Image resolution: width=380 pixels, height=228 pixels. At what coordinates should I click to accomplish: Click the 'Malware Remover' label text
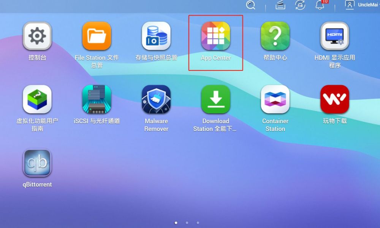click(156, 125)
